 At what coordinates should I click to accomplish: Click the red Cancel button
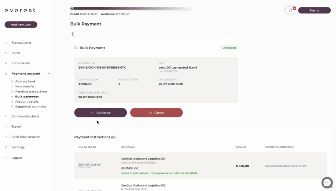point(157,113)
